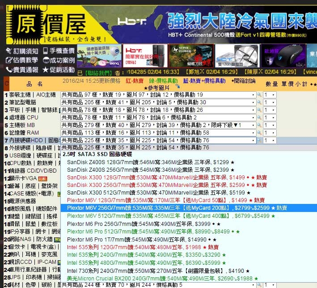
Task: Expand the 處理器 CPU product dropdown
Action: click(x=158, y=118)
